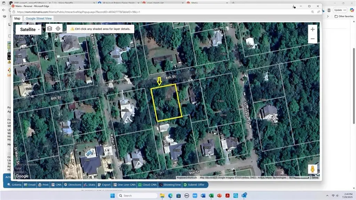Viewport: 356px width, 200px height.
Task: Click the Directions button
Action: (73, 185)
